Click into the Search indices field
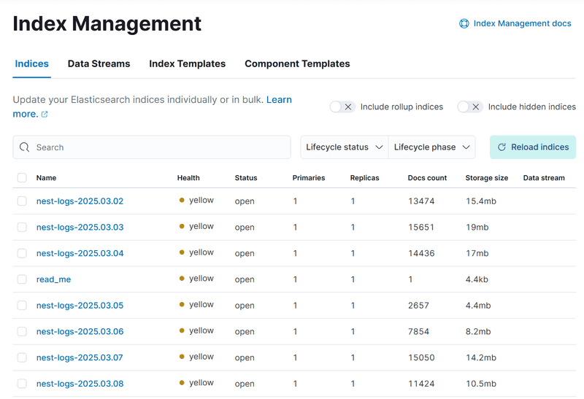 pos(152,147)
